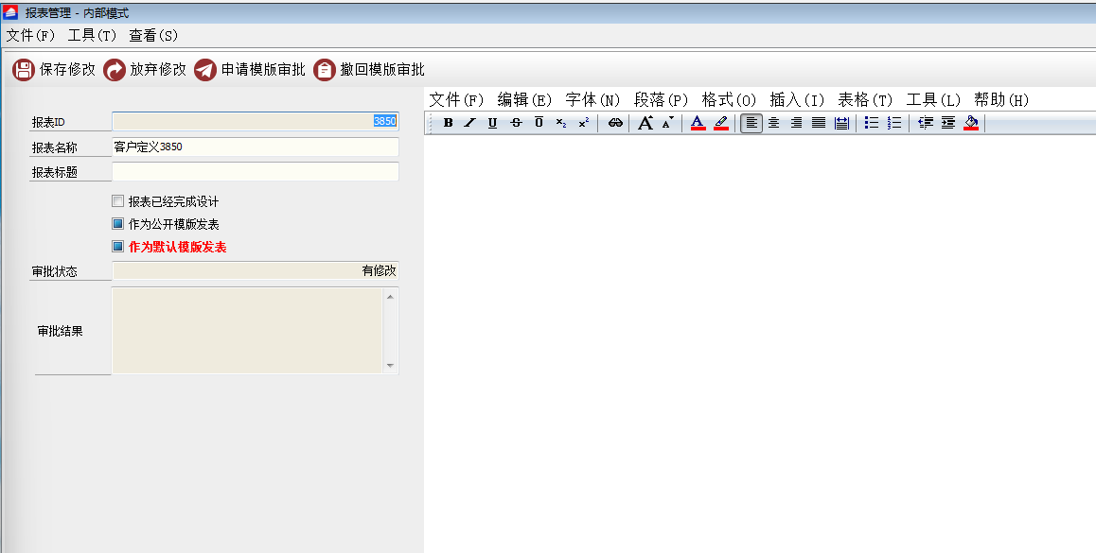Click the binoculars find icon
Viewport: 1096px width, 553px height.
615,123
